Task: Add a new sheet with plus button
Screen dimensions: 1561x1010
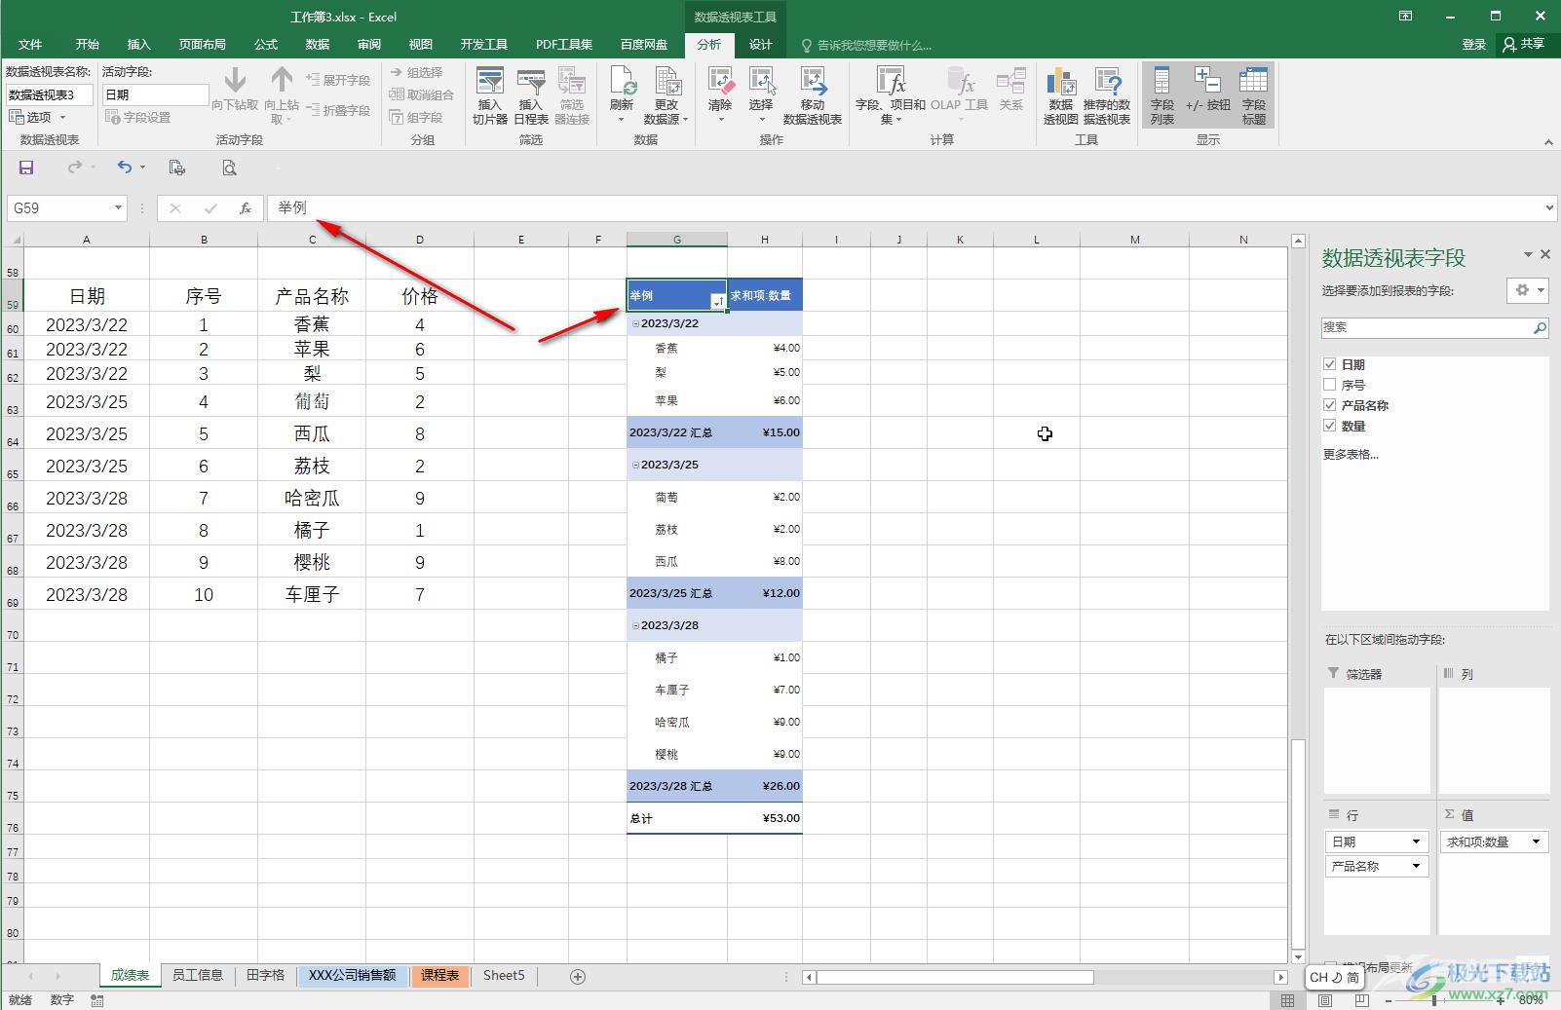Action: tap(578, 976)
